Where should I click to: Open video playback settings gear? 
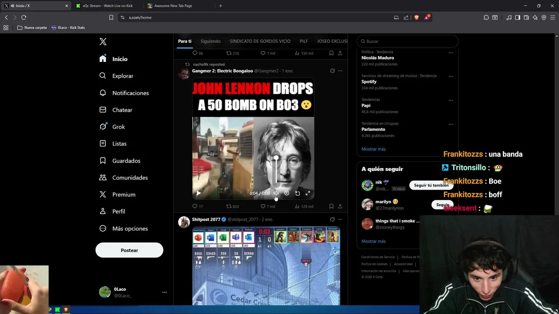click(286, 193)
